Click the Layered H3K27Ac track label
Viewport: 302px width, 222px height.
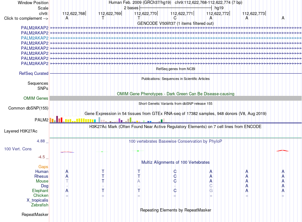click(x=21, y=131)
